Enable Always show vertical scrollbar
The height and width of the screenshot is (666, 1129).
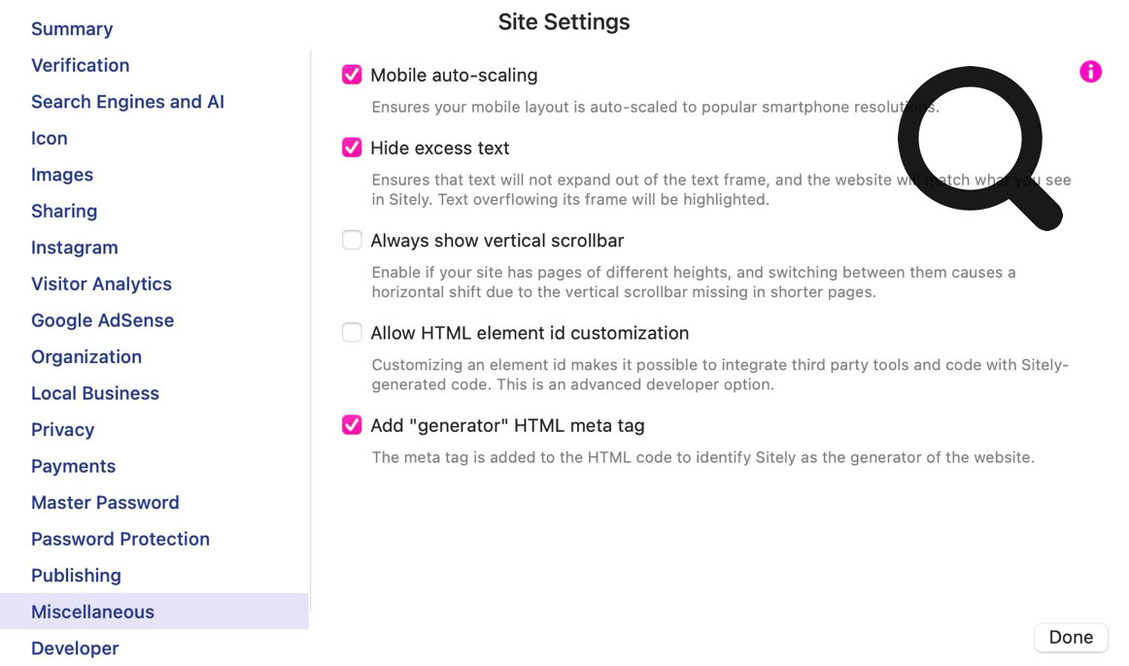352,240
